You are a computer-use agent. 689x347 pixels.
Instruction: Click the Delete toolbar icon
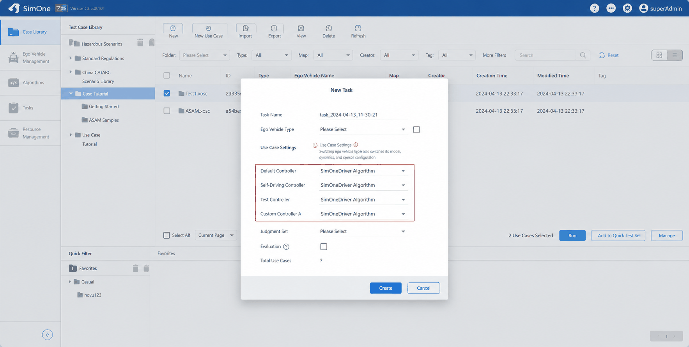(x=329, y=28)
